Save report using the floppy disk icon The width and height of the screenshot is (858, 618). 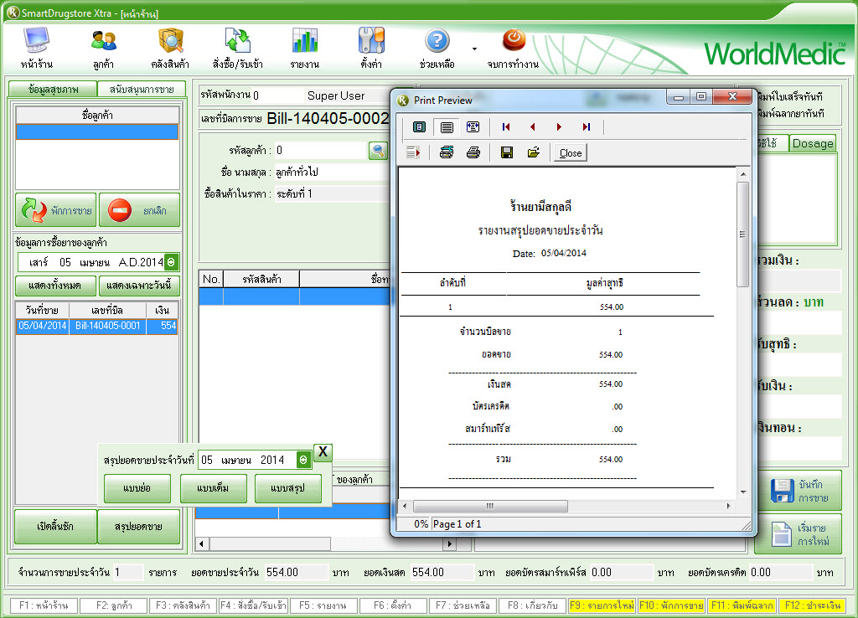click(x=506, y=152)
